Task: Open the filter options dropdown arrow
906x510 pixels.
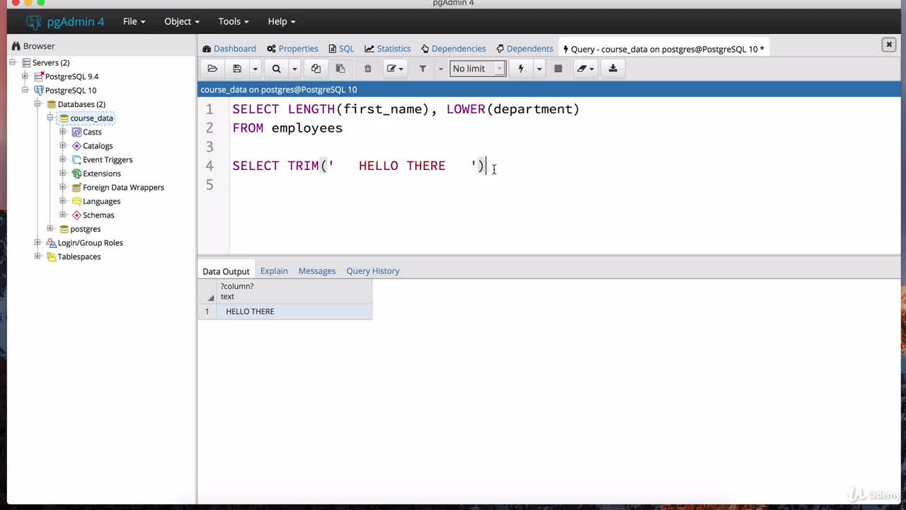Action: pyautogui.click(x=440, y=69)
